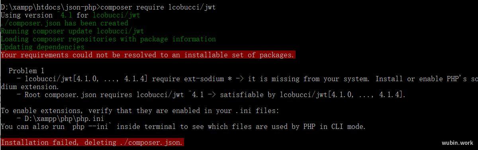
Task: Click the red Installation failed message
Action: click(x=92, y=142)
